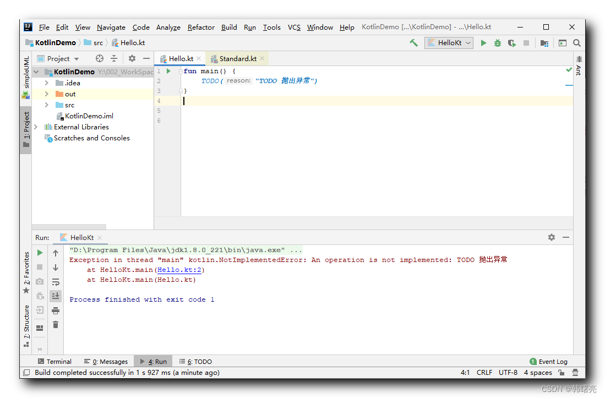605x398 pixels.
Task: Click the inspector face icon in status bar
Action: [x=575, y=372]
